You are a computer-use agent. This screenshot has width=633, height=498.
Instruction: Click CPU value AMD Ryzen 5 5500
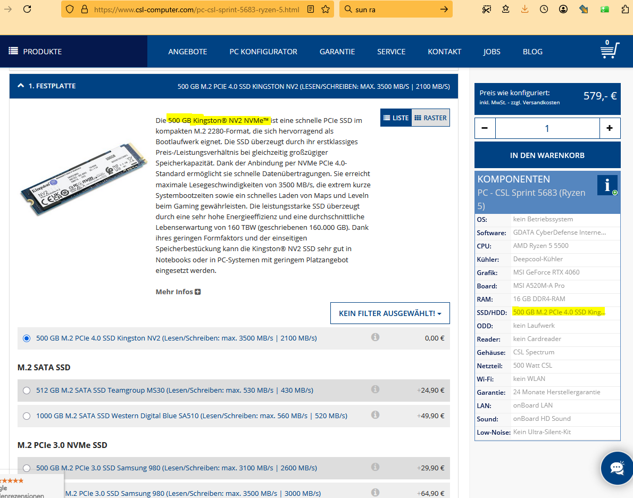coord(540,246)
